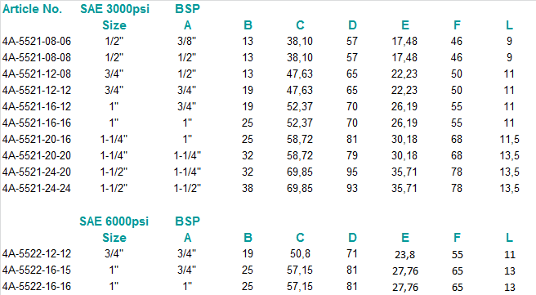Click article 4A-5521-20-16

(x=37, y=140)
